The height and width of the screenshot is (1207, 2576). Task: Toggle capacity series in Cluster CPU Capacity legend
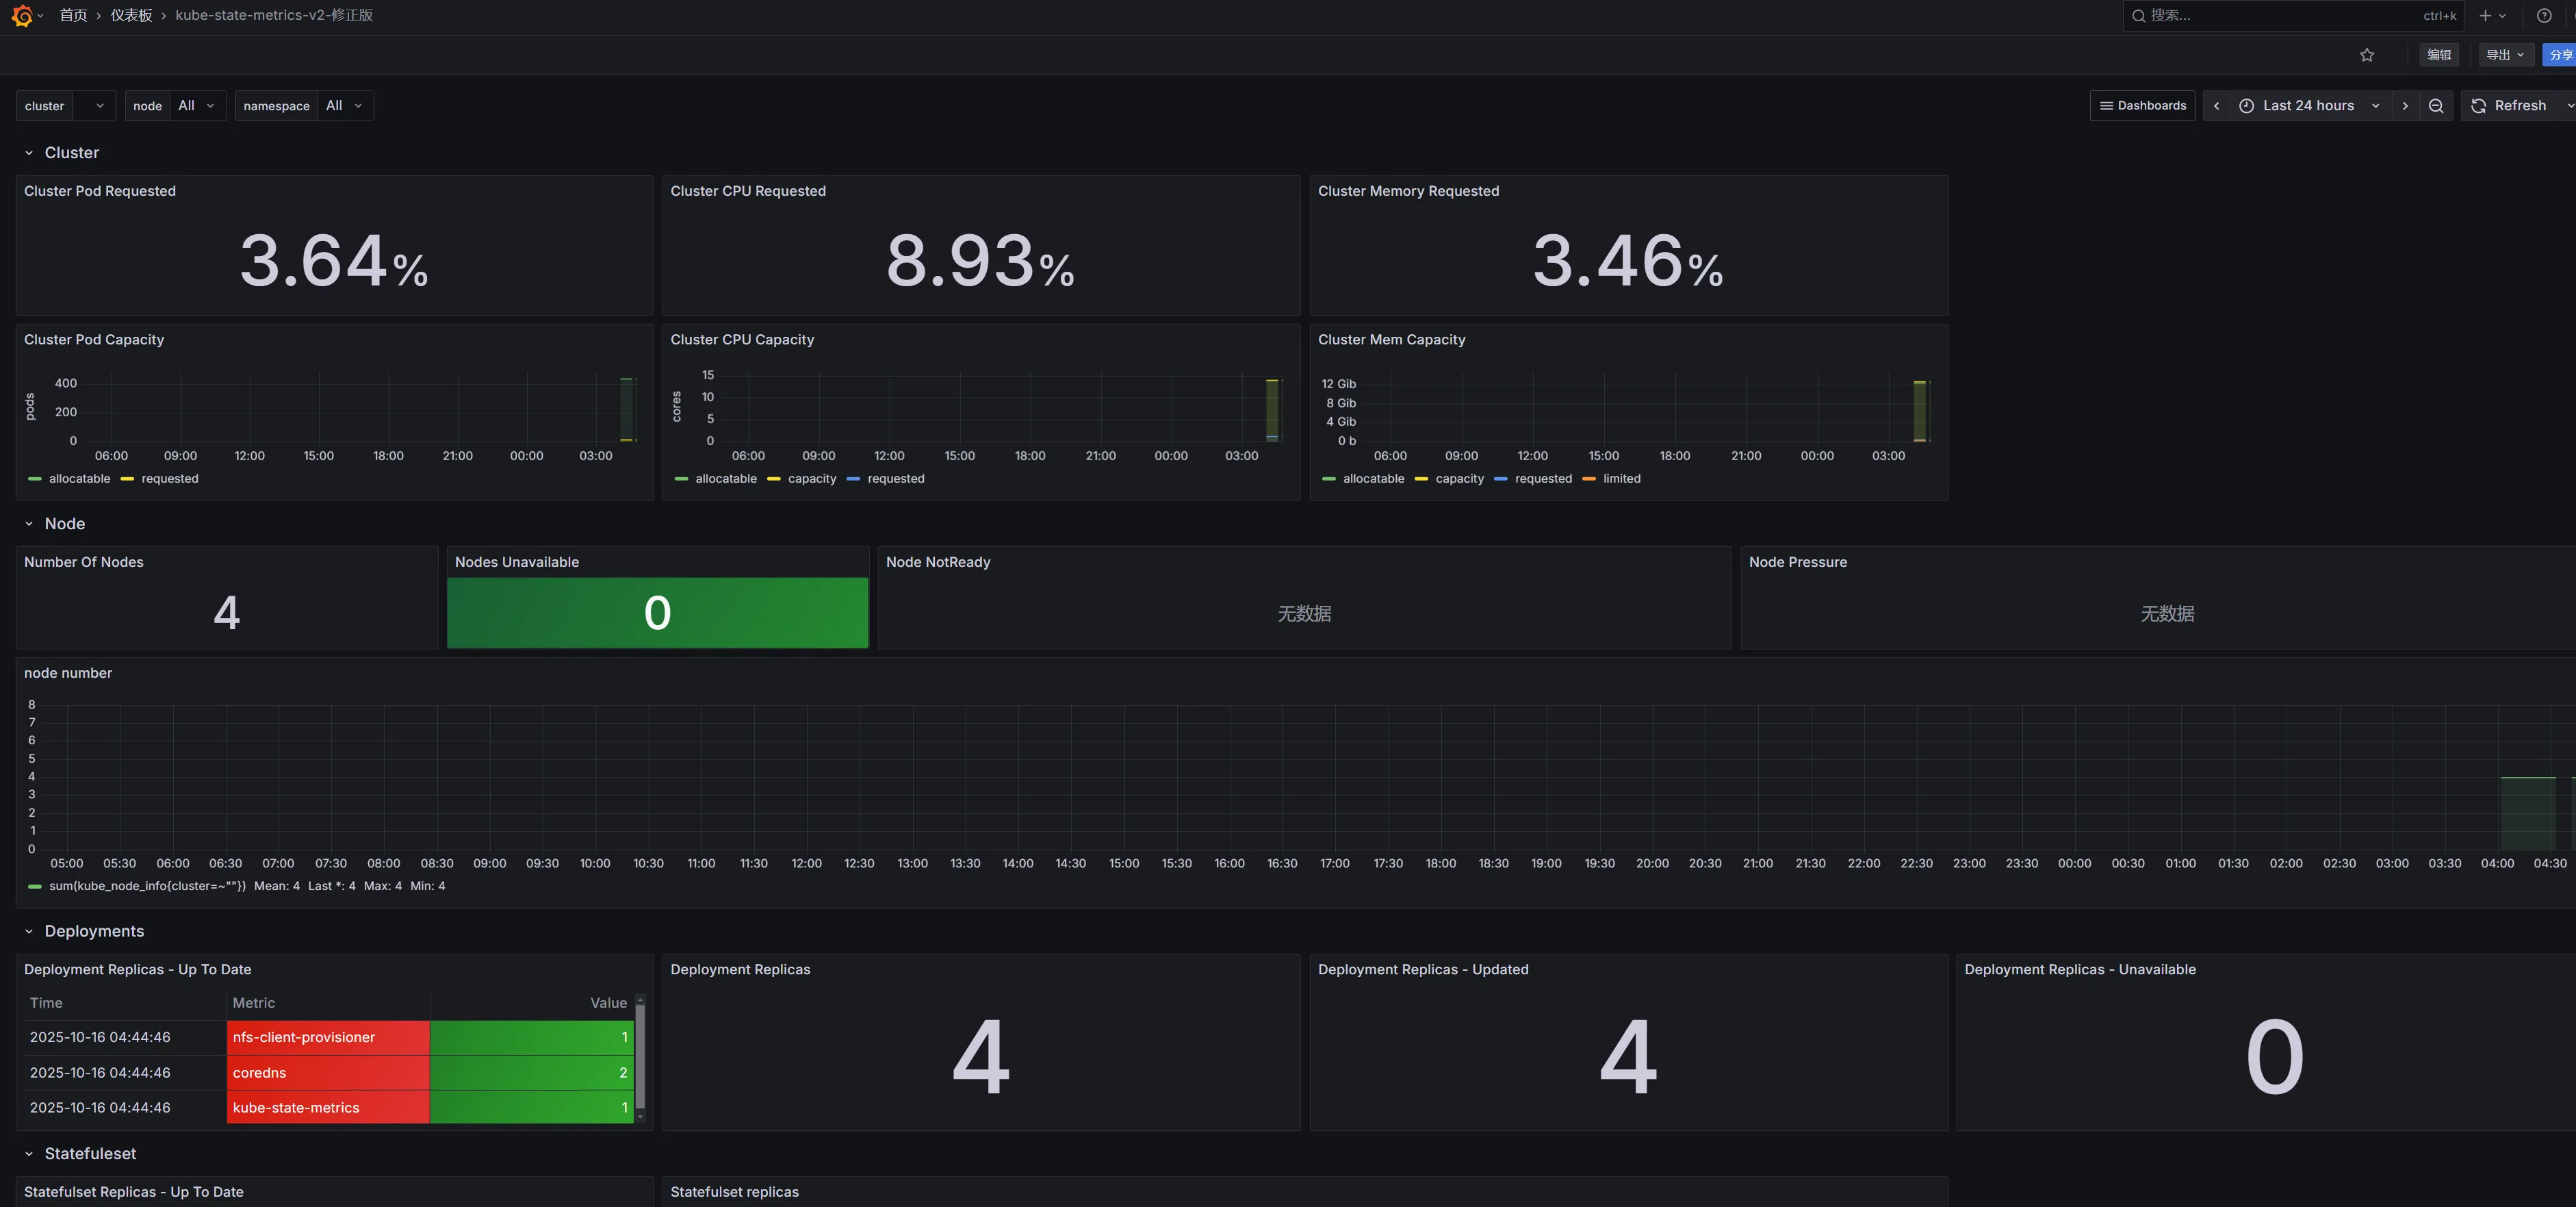coord(811,479)
